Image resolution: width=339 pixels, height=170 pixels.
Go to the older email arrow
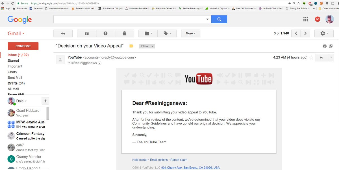[305, 33]
